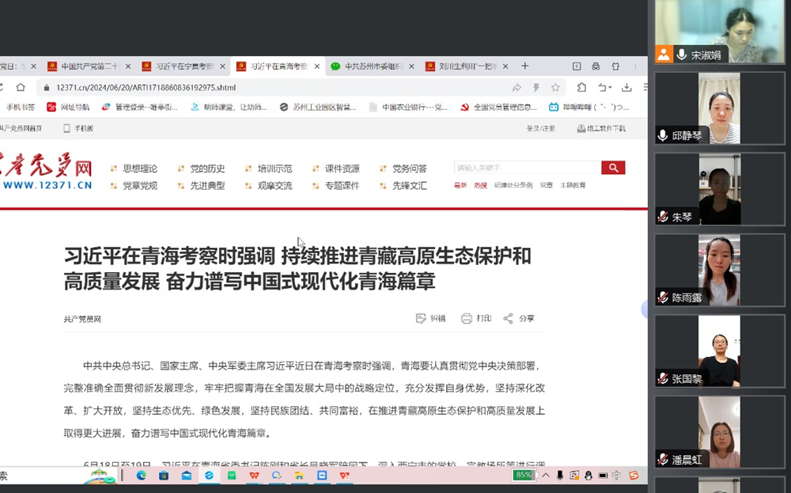This screenshot has height=493, width=791.
Task: Click the undo-close arrow icon in toolbar
Action: click(x=601, y=87)
